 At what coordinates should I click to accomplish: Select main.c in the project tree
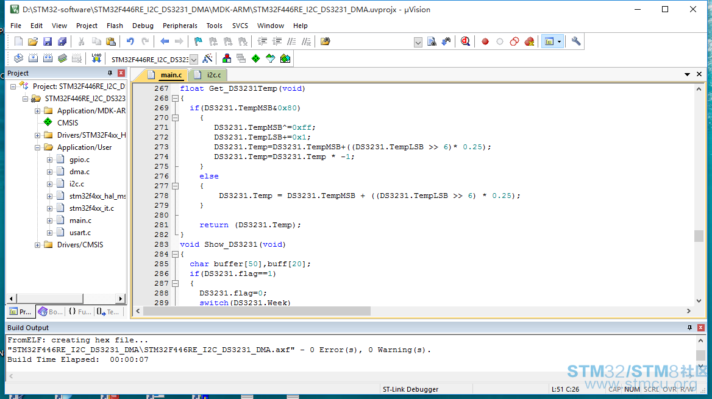coord(80,221)
